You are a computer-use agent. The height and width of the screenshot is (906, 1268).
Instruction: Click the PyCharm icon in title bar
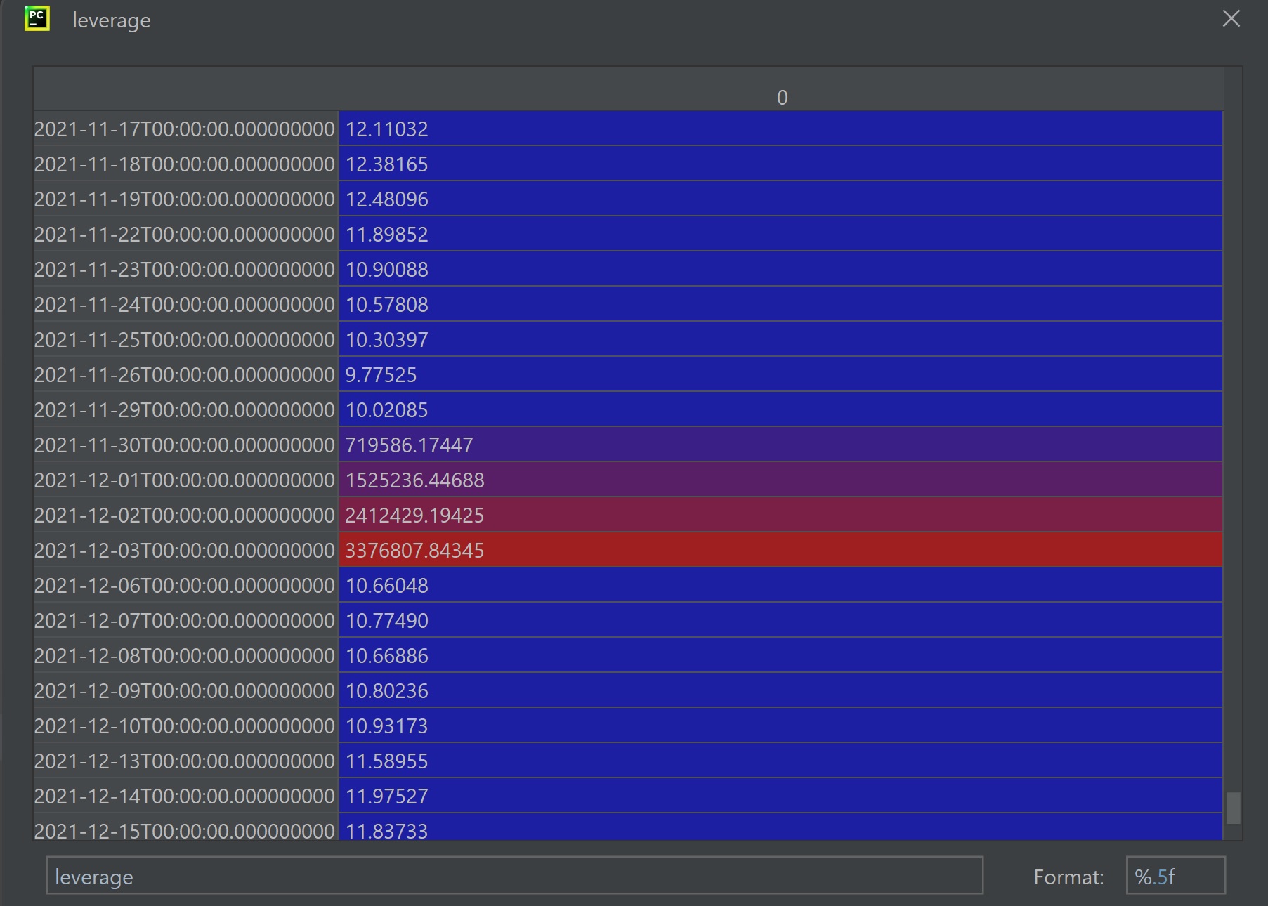tap(37, 19)
